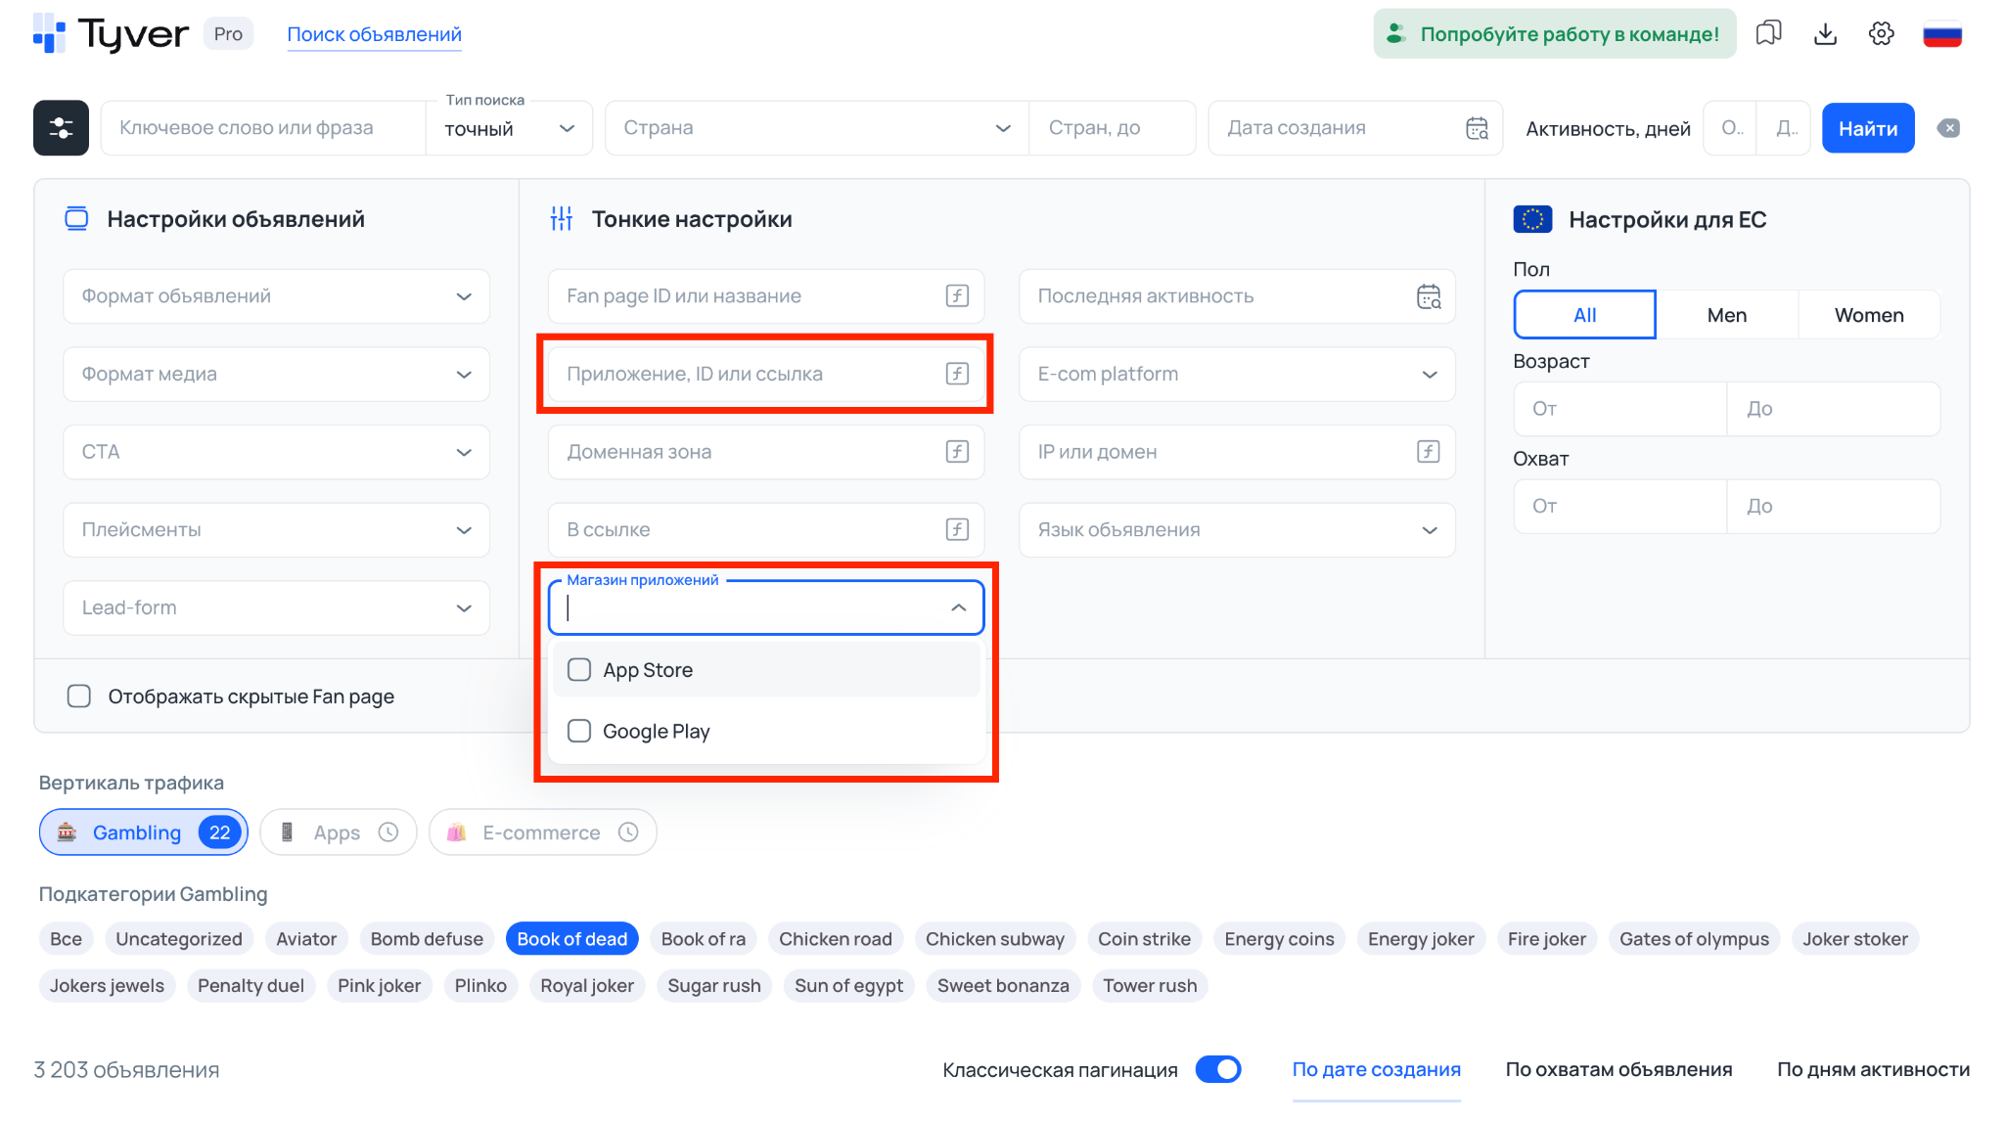Enable showing hidden Fan pages checkbox

(79, 696)
